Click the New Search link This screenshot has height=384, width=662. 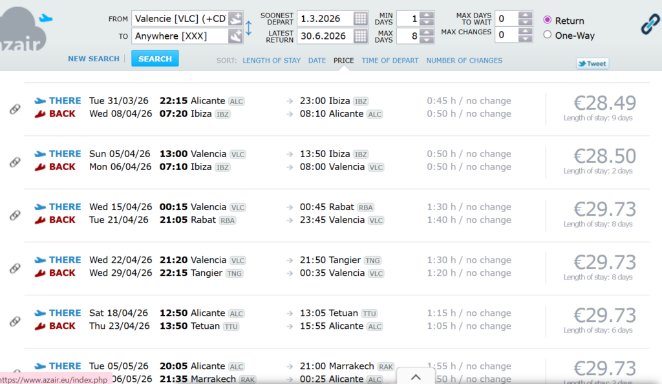(x=94, y=59)
